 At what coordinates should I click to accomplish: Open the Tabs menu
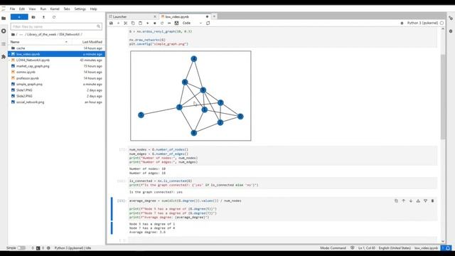click(x=67, y=9)
